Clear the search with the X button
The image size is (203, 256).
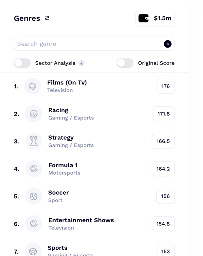click(x=168, y=44)
